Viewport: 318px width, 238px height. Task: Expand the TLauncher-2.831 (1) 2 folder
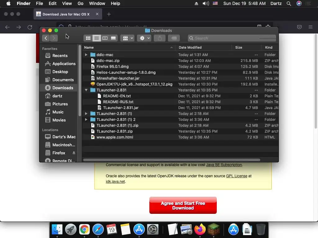point(86,119)
